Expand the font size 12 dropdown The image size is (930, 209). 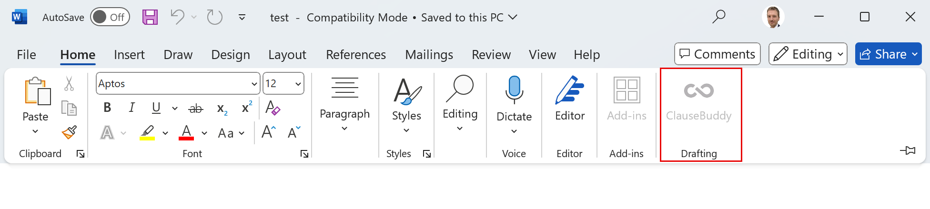pos(298,84)
